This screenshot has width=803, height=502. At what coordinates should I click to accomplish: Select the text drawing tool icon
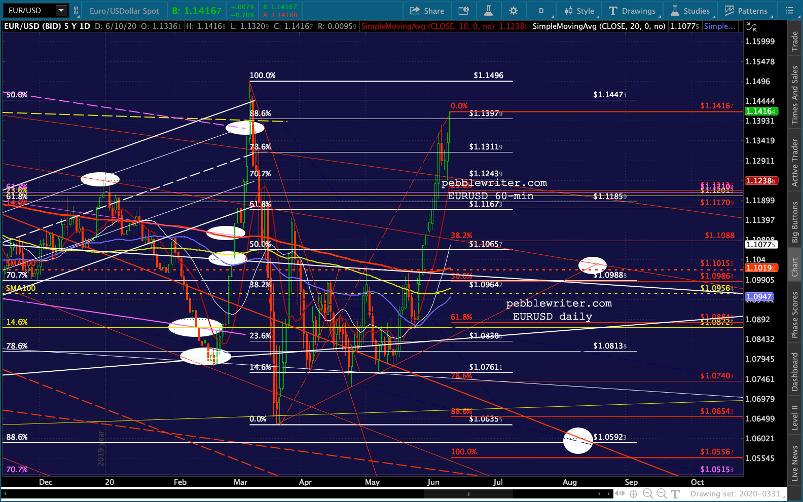[675, 493]
